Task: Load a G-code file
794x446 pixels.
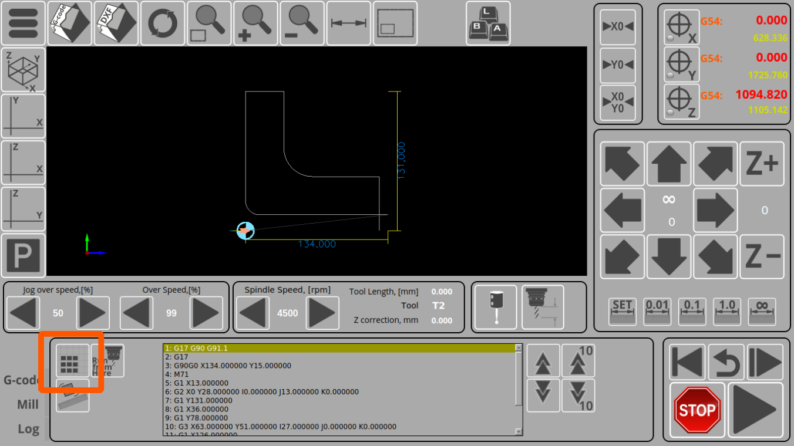Action: coord(70,23)
